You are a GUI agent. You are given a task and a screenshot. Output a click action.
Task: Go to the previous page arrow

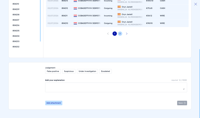coord(108,34)
